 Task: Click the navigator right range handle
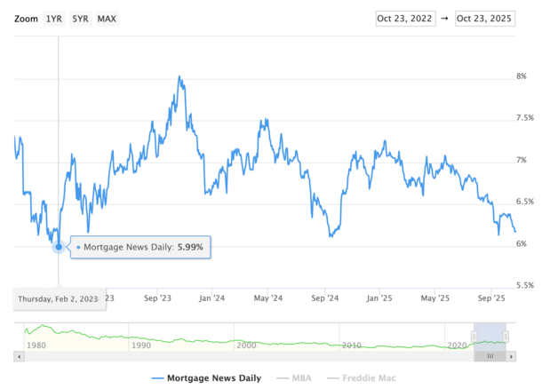tap(506, 336)
